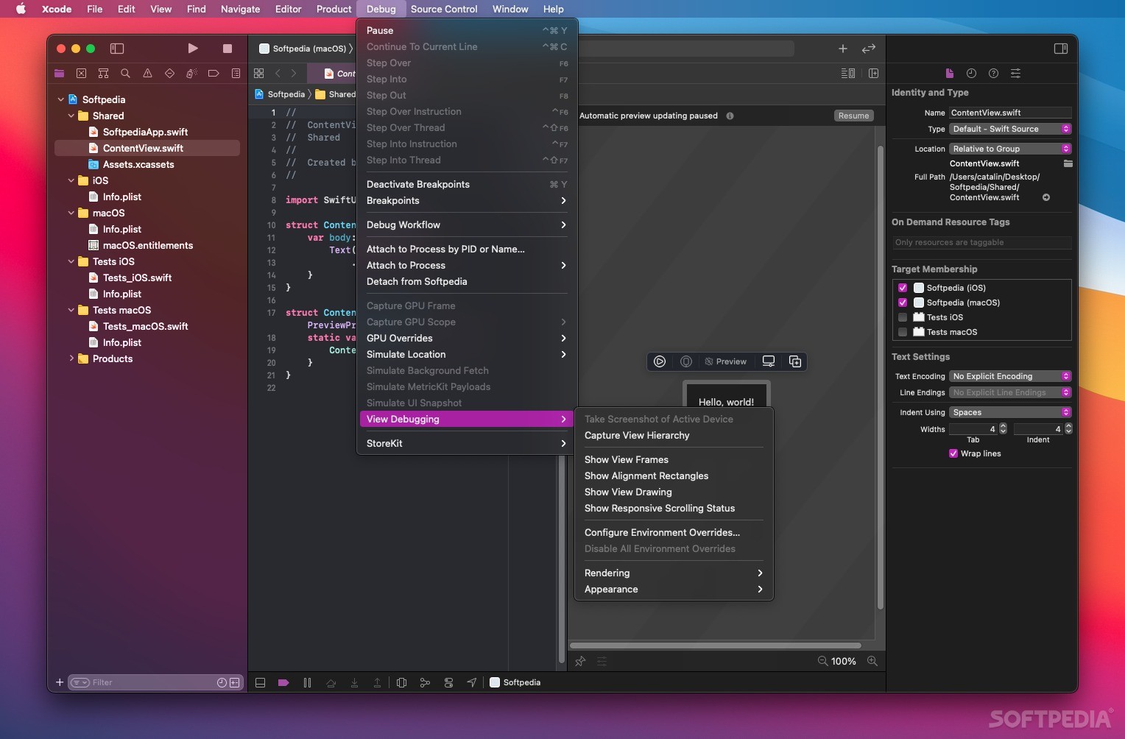This screenshot has height=739, width=1125.
Task: Toggle Softpedia (iOS) target membership
Action: (x=903, y=288)
